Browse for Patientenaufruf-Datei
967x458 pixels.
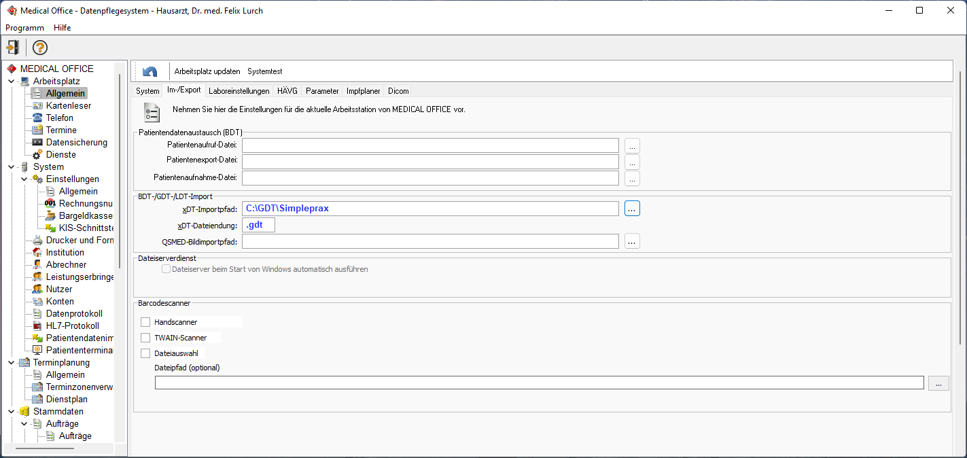point(632,145)
